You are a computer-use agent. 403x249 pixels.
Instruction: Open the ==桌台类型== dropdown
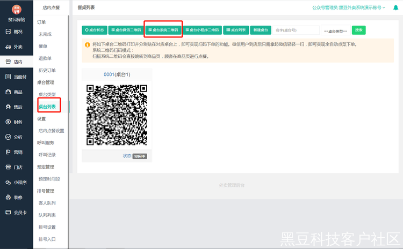coord(336,30)
